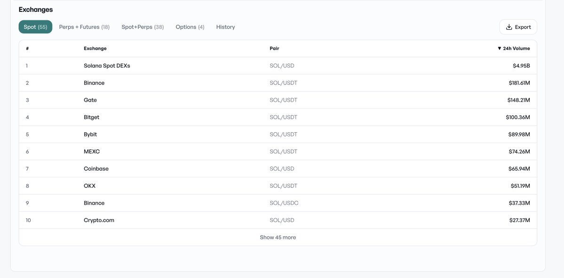Click the $148.21M volume value

[519, 100]
